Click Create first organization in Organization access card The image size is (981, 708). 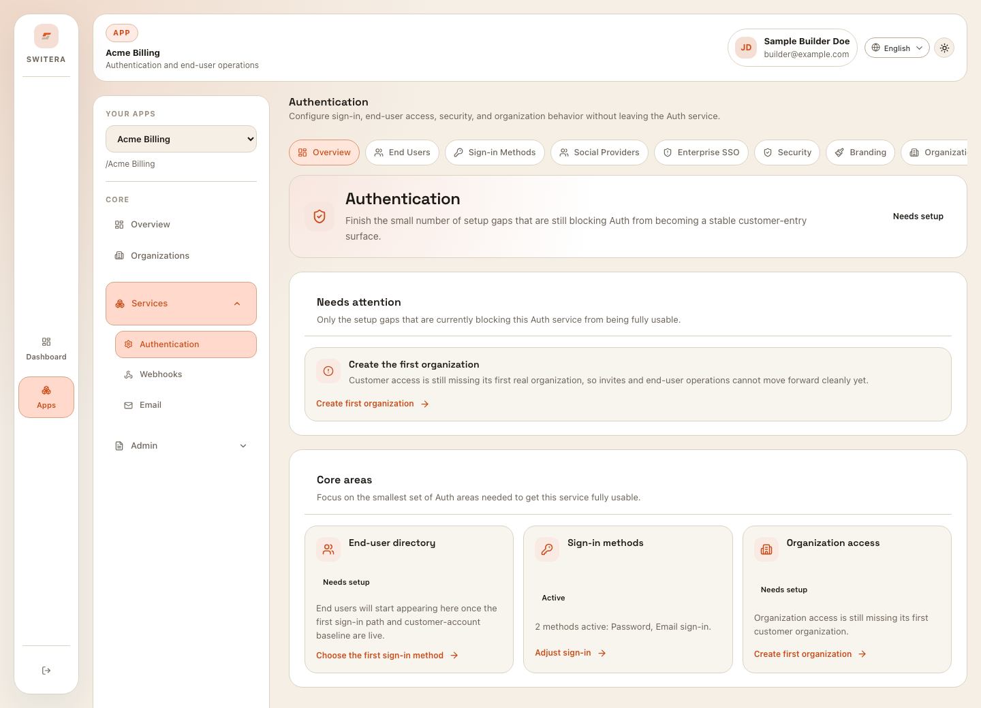pos(810,654)
